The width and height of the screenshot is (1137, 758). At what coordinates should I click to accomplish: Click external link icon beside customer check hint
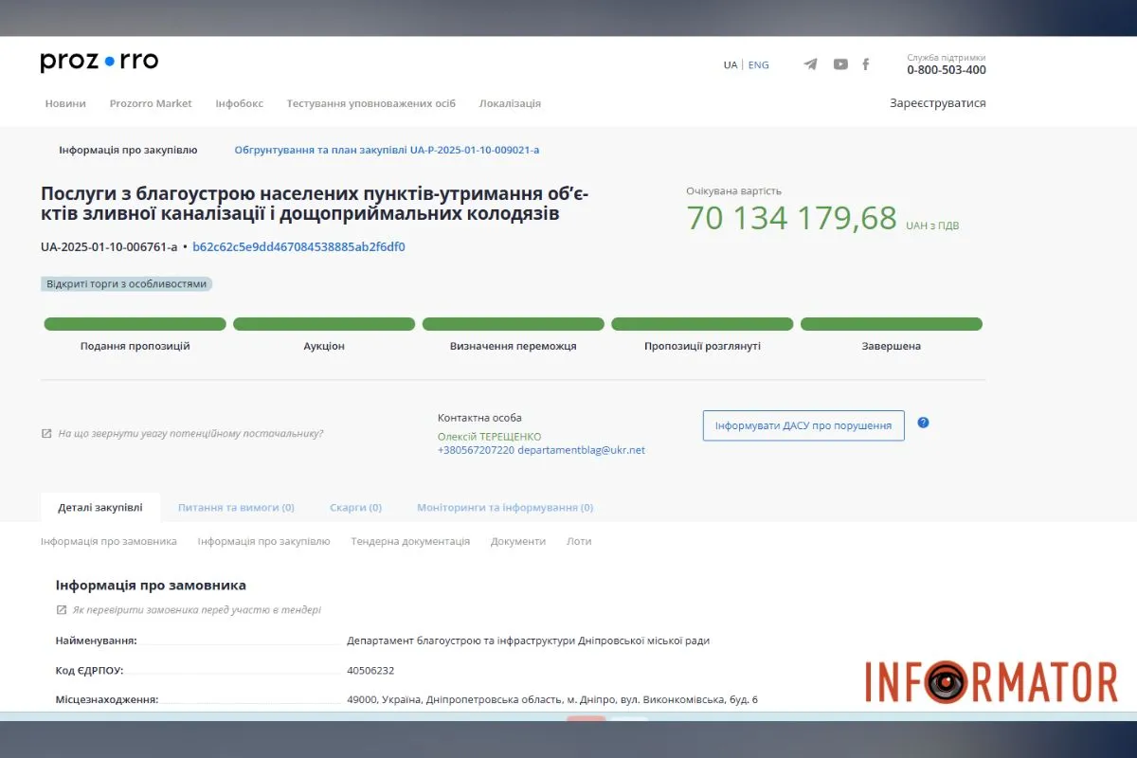pyautogui.click(x=62, y=610)
